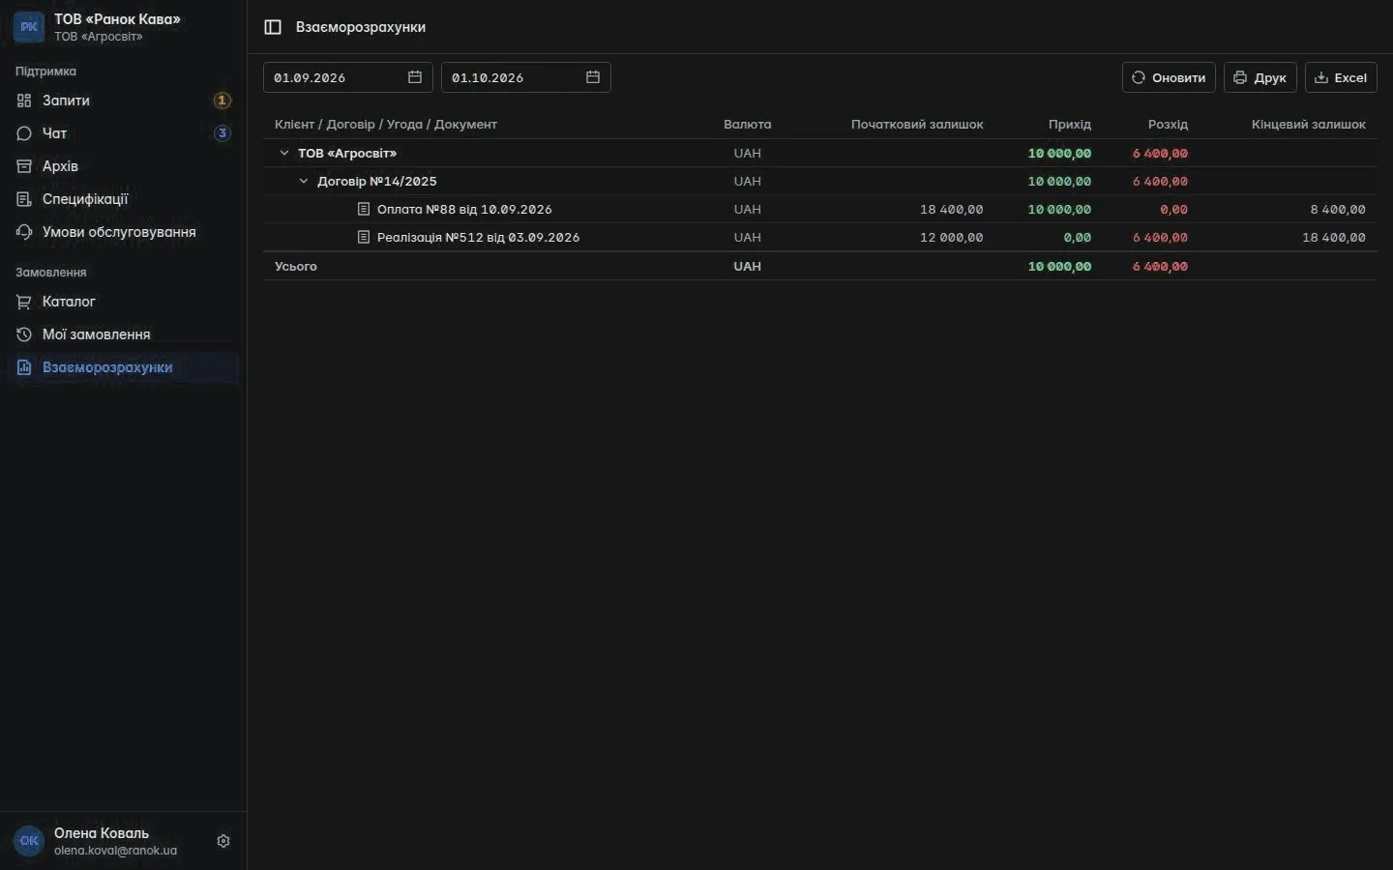Click the Клієнт / Договір / Угода / Документ header
This screenshot has width=1393, height=870.
[x=386, y=124]
